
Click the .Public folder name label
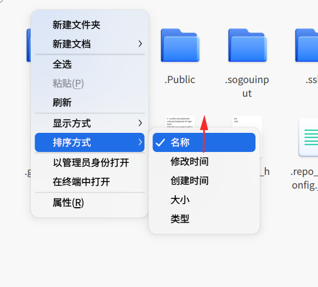click(x=180, y=79)
